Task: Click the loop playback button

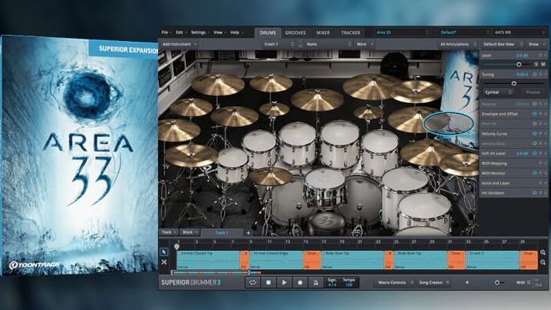Action: click(253, 283)
